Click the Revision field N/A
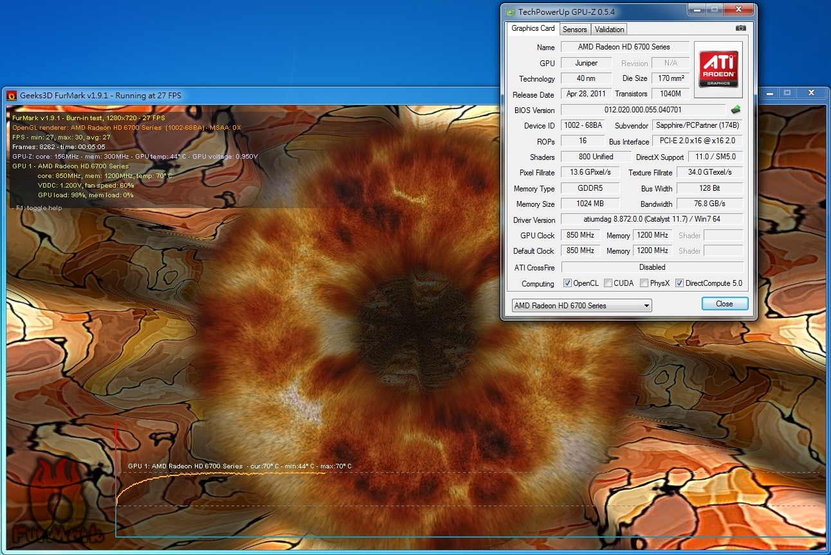 coord(670,63)
